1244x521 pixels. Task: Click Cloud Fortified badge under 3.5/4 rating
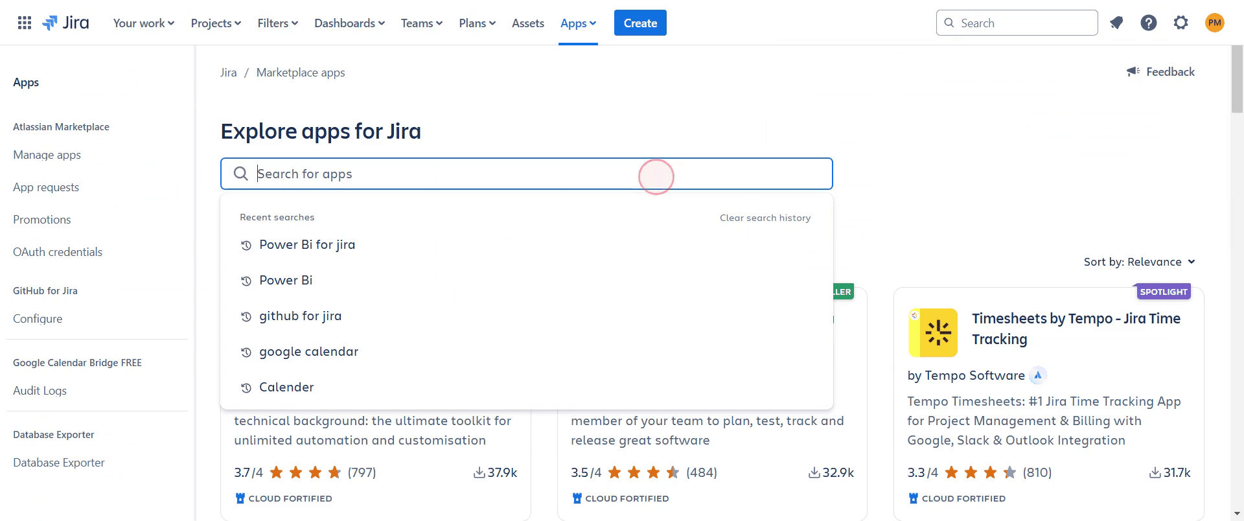621,498
